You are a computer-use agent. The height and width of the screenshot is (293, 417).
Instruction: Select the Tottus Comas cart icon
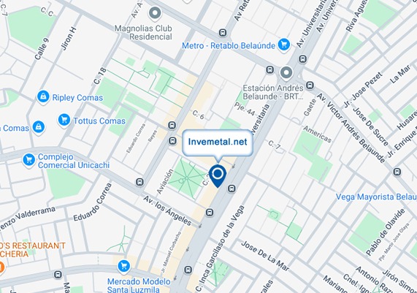pyautogui.click(x=64, y=121)
